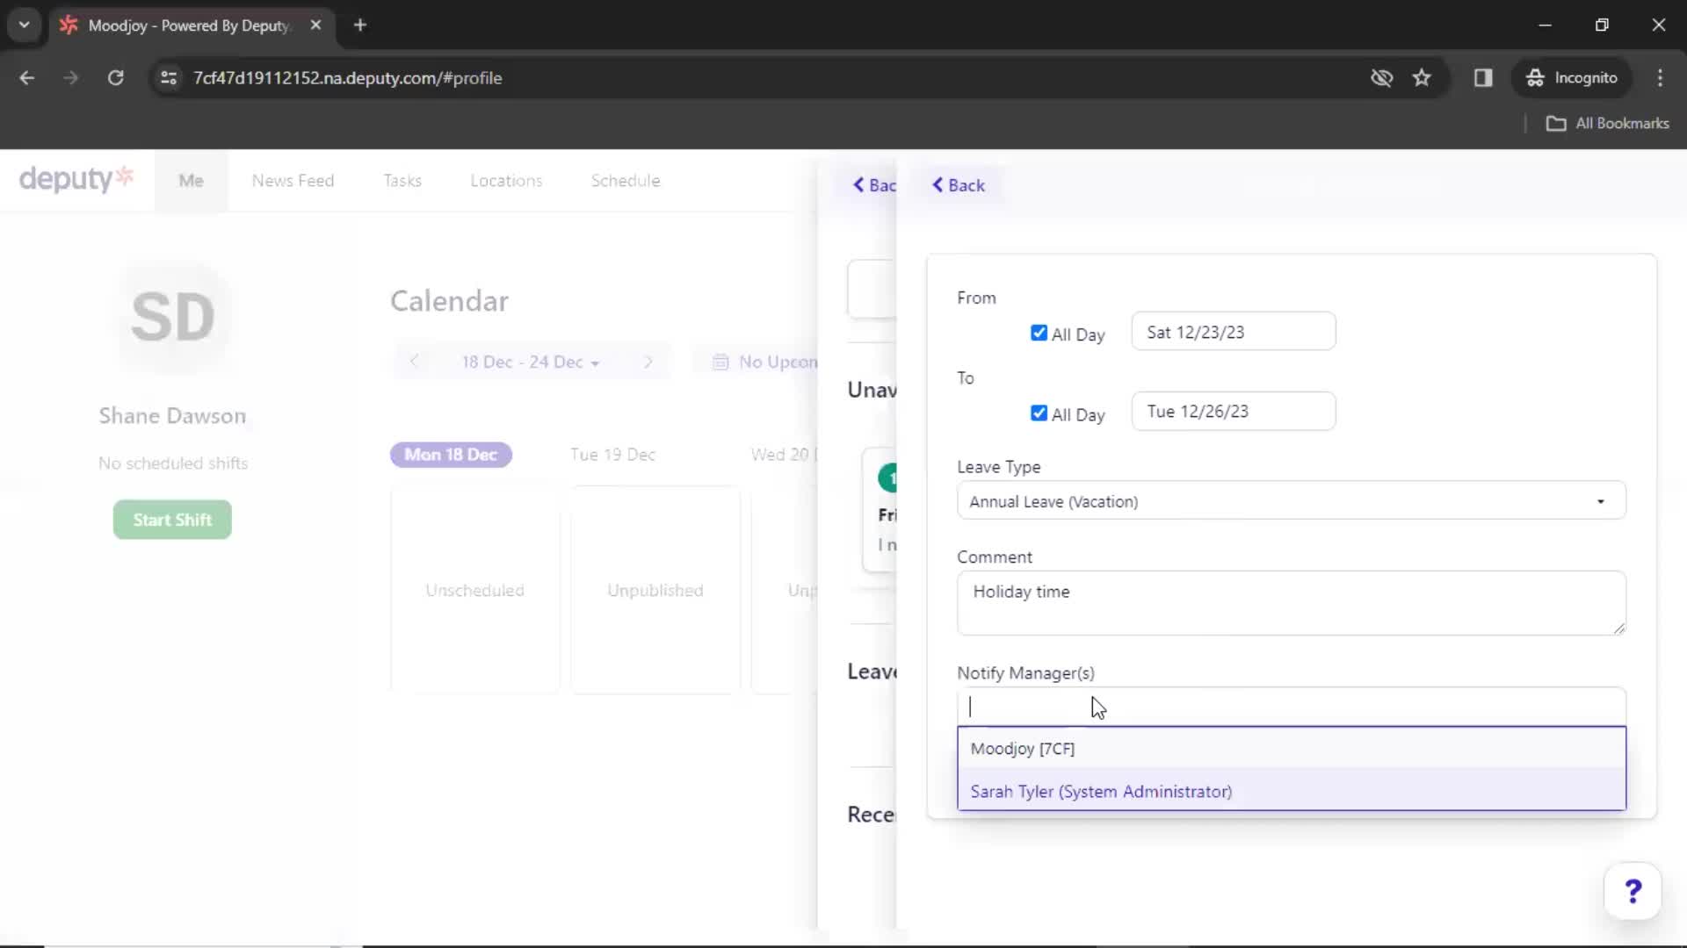Open the Notify Manager(s) dropdown
This screenshot has width=1687, height=948.
pyautogui.click(x=1290, y=706)
